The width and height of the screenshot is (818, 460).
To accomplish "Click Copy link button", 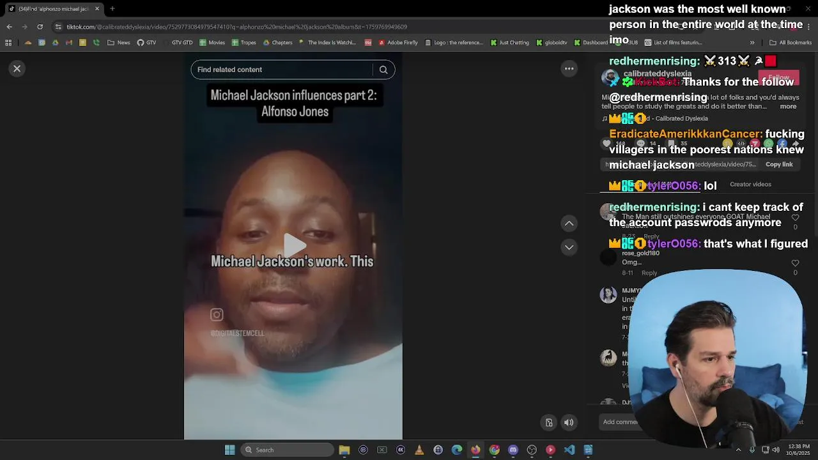I will (x=779, y=164).
